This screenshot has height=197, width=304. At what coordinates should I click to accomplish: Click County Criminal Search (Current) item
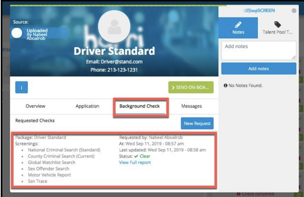point(61,156)
